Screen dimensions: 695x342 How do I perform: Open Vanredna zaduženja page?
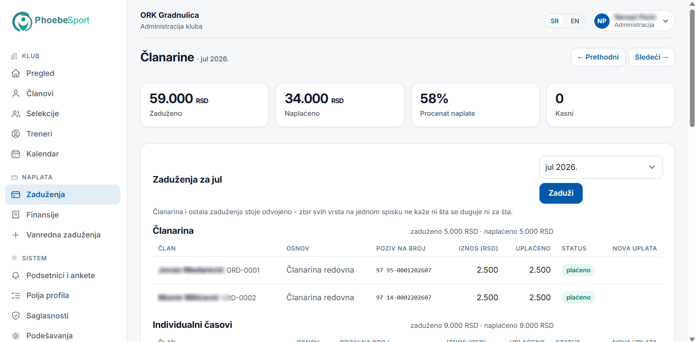pyautogui.click(x=63, y=235)
